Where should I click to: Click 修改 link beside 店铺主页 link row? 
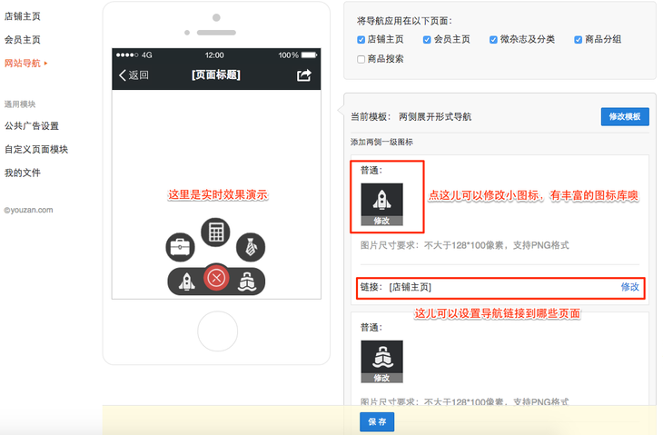coord(629,287)
